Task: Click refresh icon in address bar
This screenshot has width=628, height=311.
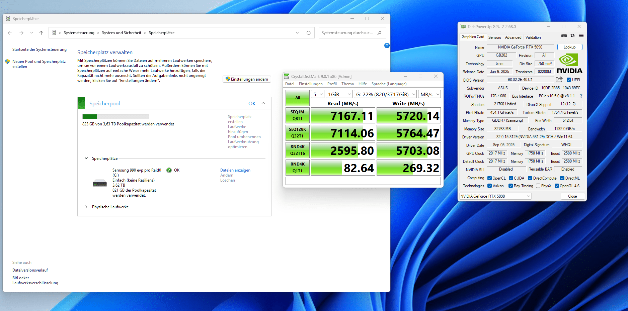Action: pos(309,33)
